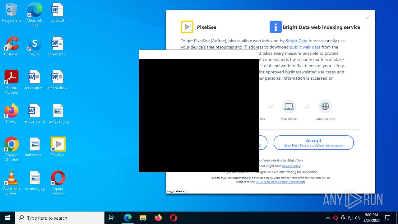Open the notification center icon
Viewport: 398px width, 224px height.
(x=388, y=218)
